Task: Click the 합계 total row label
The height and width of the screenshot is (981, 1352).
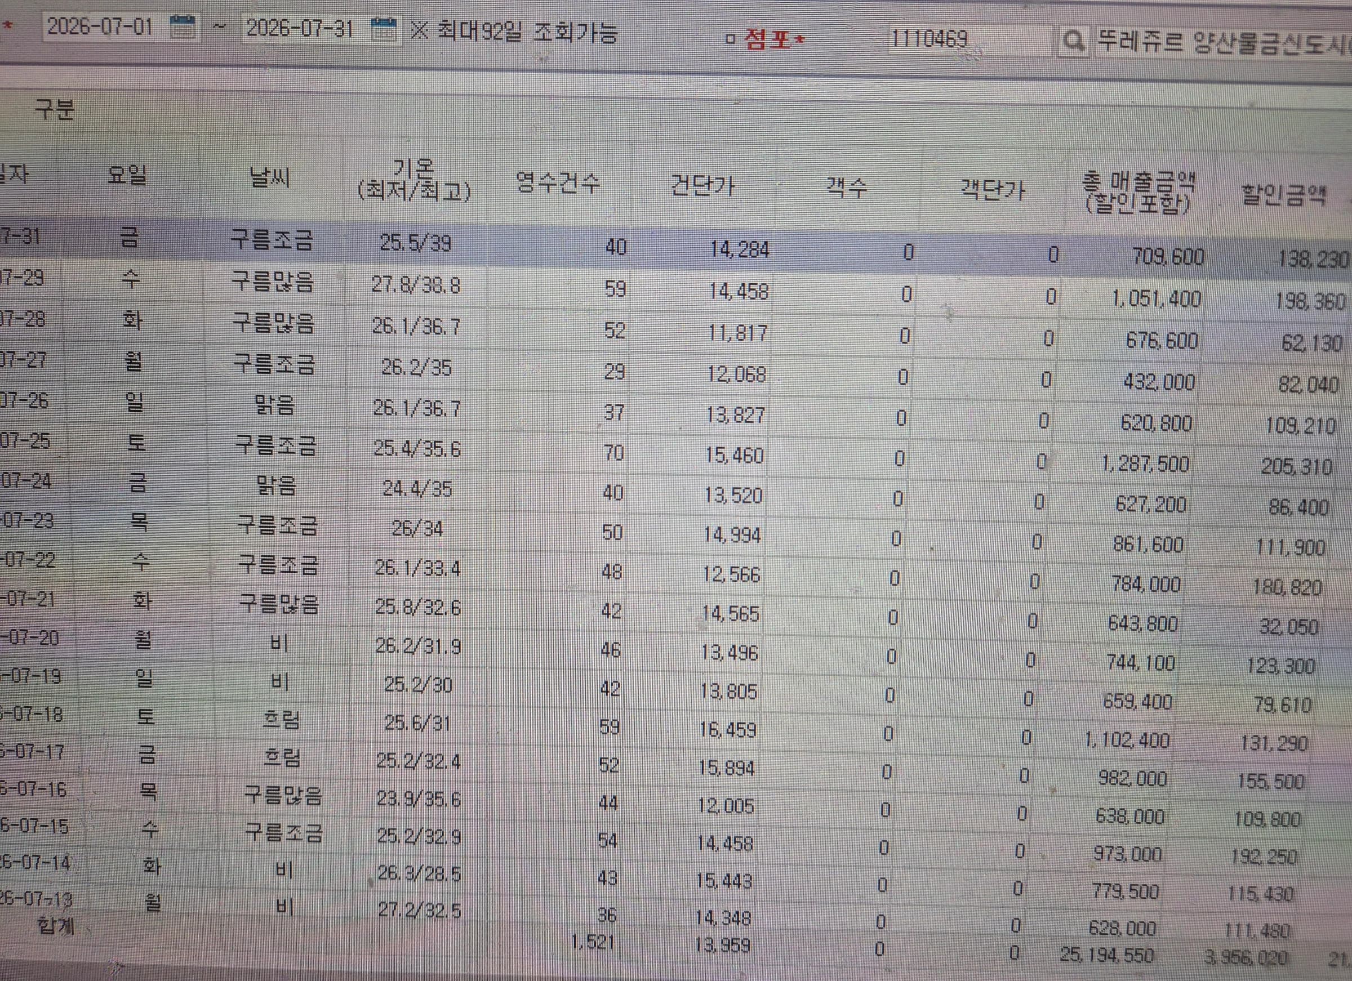Action: point(56,927)
